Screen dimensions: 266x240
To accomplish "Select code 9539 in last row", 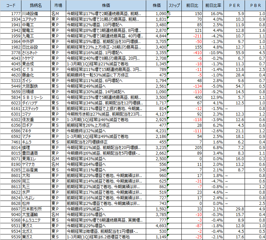I will pos(11,237).
